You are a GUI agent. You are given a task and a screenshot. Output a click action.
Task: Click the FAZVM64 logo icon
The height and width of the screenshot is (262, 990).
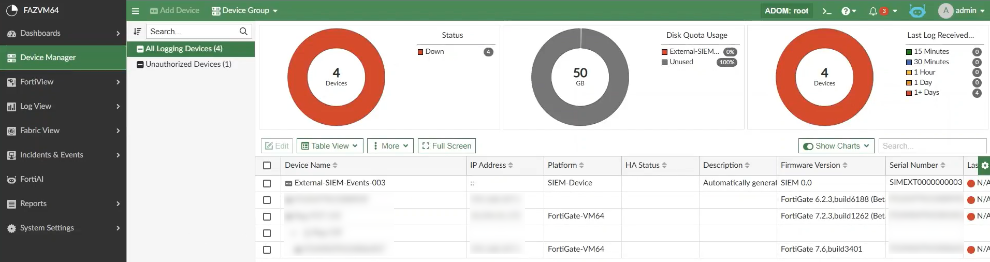(x=11, y=10)
